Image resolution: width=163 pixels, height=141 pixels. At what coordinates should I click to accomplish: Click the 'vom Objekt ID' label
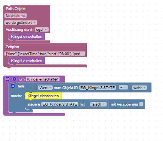[x=66, y=88]
